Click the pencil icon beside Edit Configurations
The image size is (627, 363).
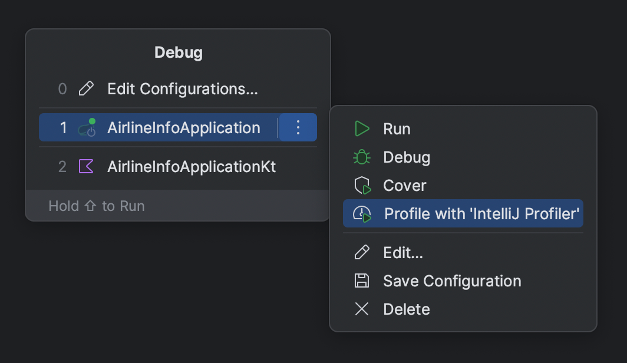coord(87,88)
